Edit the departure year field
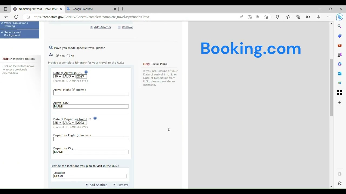The width and height of the screenshot is (346, 194). click(x=81, y=123)
